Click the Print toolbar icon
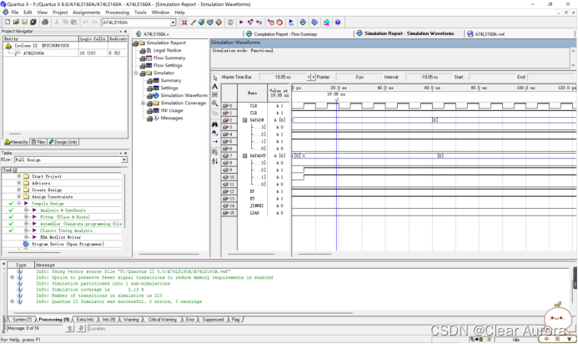 click(45, 23)
